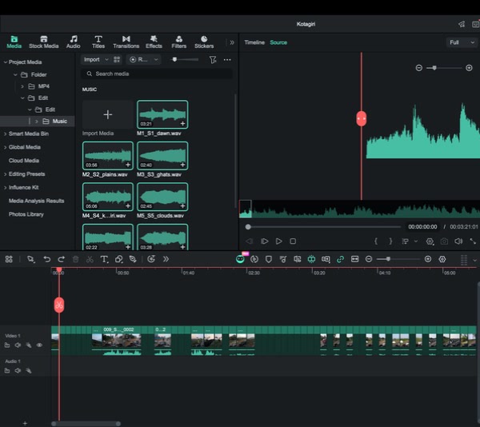This screenshot has height=427, width=480.
Task: Click the preview volume icon
Action: pyautogui.click(x=458, y=241)
